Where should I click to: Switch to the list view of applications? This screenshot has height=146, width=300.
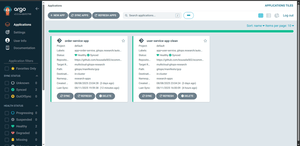(x=268, y=15)
